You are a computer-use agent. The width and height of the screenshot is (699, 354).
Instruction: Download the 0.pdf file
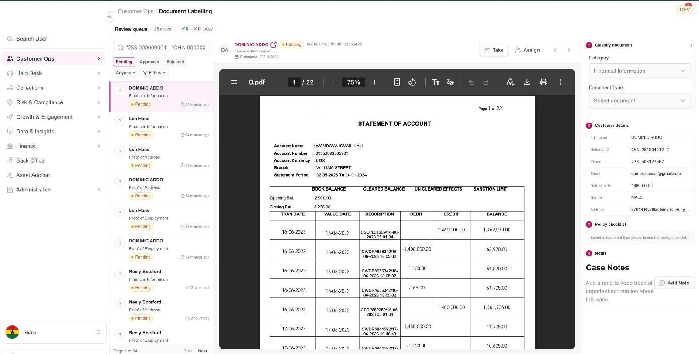527,82
